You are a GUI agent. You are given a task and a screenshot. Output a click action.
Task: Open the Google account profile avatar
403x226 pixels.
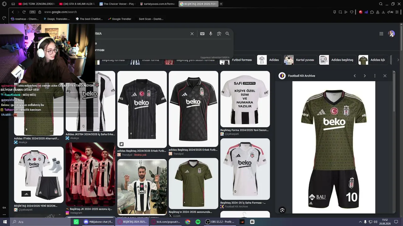(391, 34)
